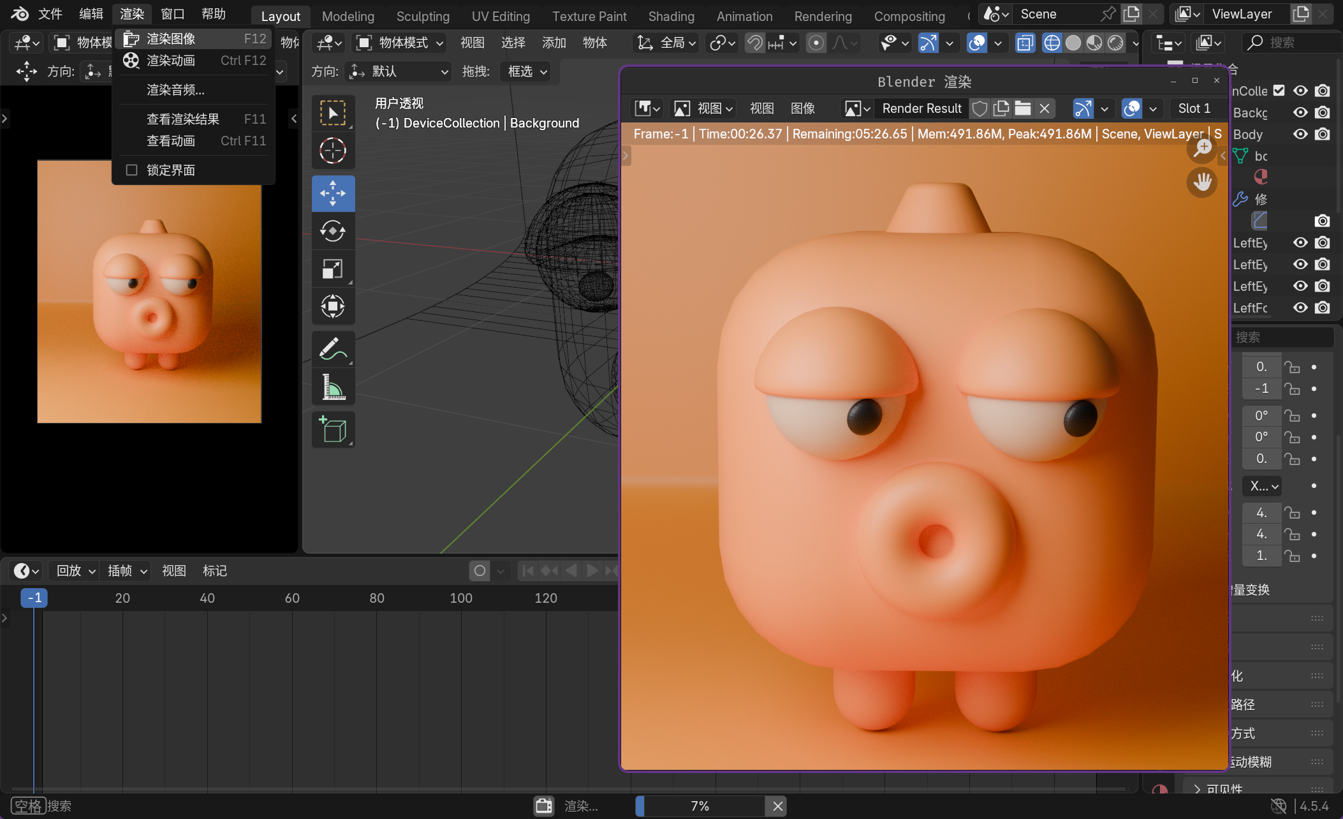Cancel the render with the progress X button
The image size is (1343, 819).
click(777, 806)
